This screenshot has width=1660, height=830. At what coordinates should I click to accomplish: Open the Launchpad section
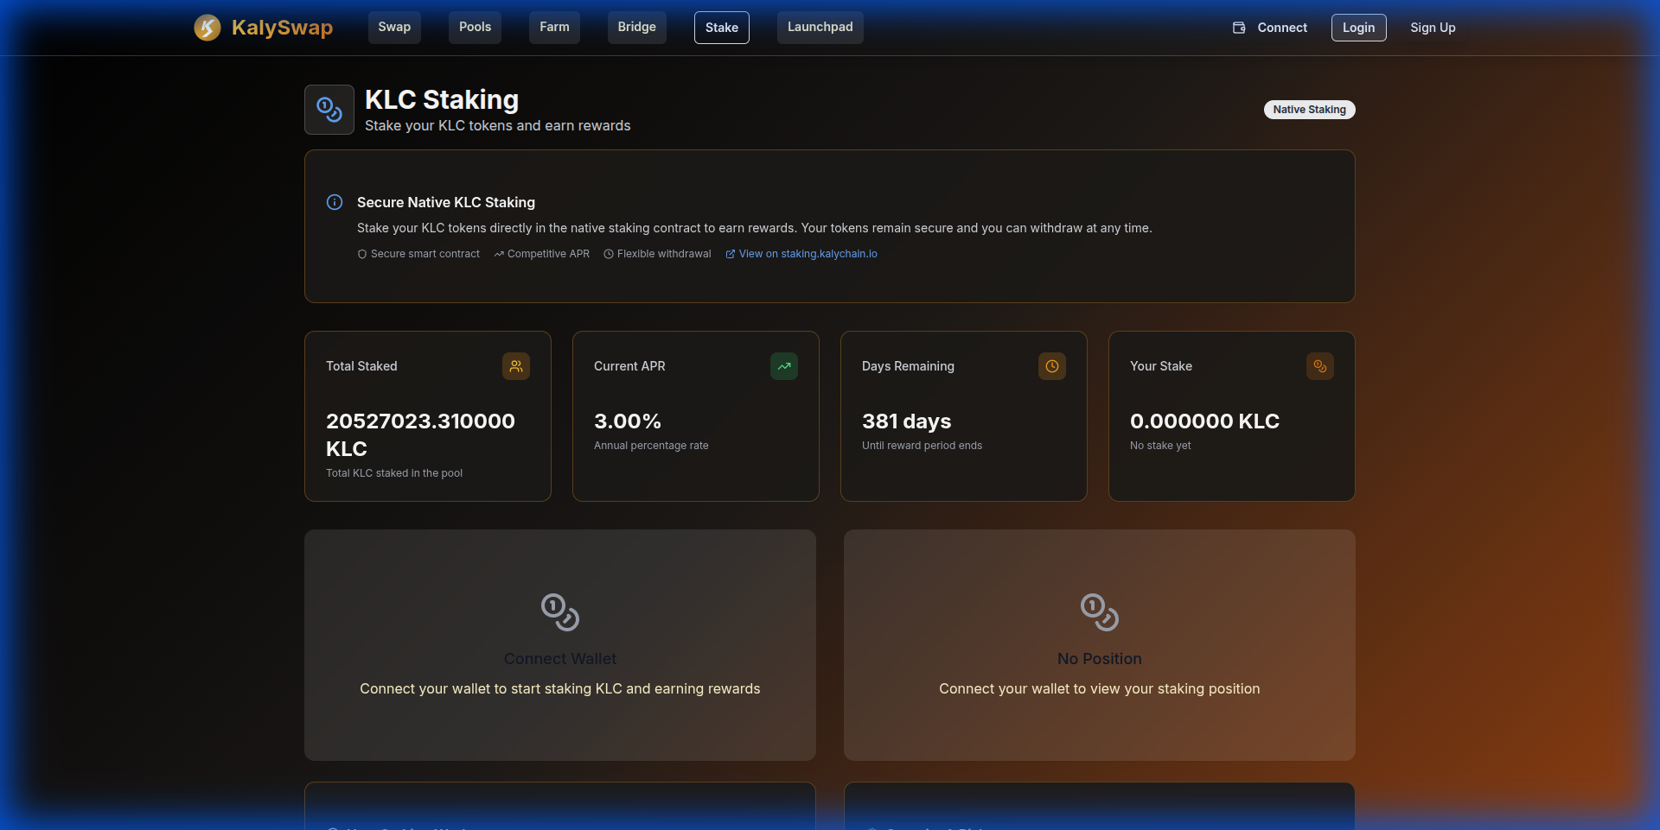[820, 27]
